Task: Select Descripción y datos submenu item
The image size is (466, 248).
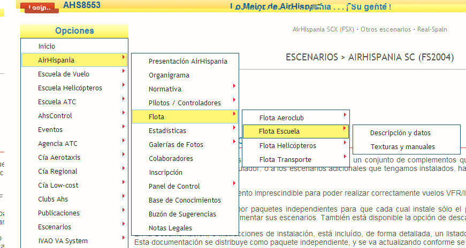Action: [x=400, y=133]
